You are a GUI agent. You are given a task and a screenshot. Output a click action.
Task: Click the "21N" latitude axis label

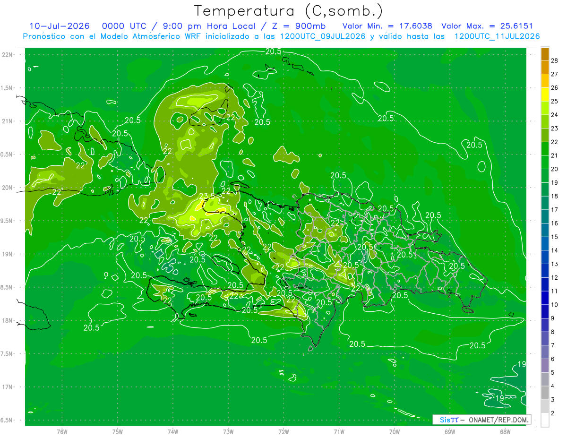pyautogui.click(x=7, y=121)
